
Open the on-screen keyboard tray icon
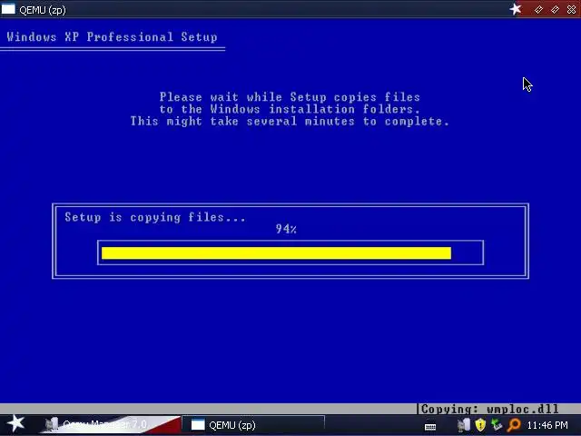430,427
